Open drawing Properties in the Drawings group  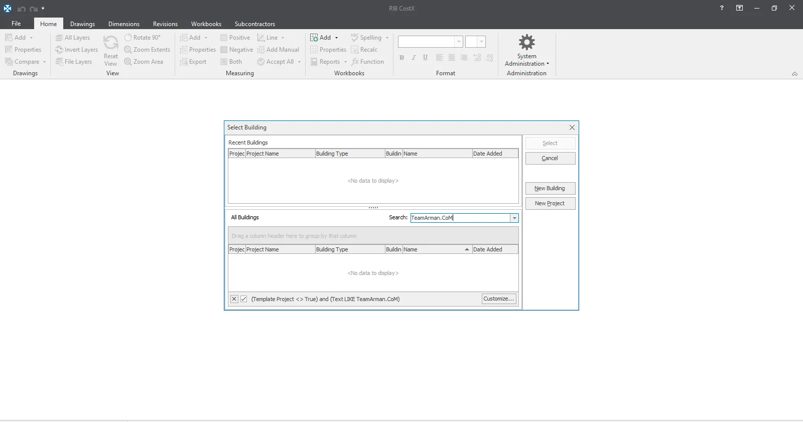click(x=23, y=50)
